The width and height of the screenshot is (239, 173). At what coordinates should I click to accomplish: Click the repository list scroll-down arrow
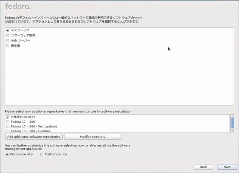[232, 130]
